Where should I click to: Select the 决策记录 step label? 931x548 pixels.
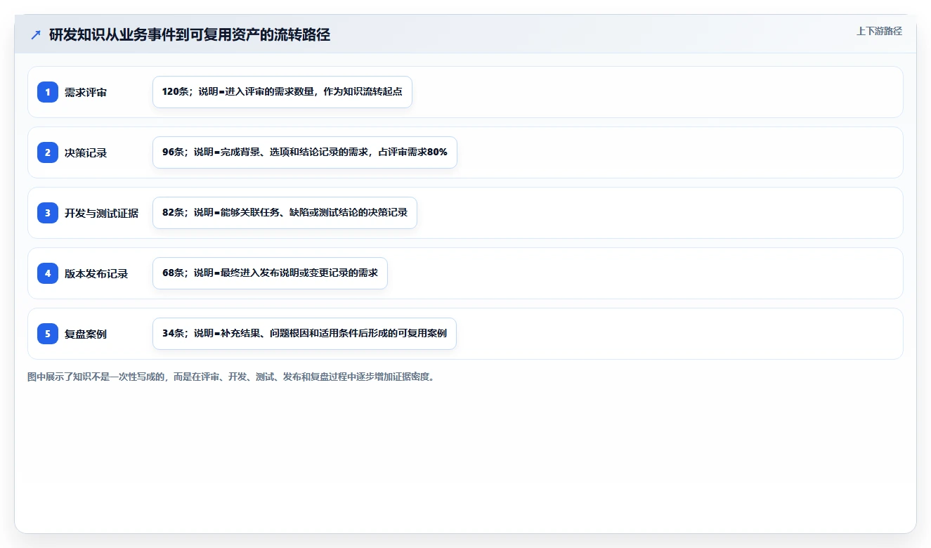pos(86,152)
